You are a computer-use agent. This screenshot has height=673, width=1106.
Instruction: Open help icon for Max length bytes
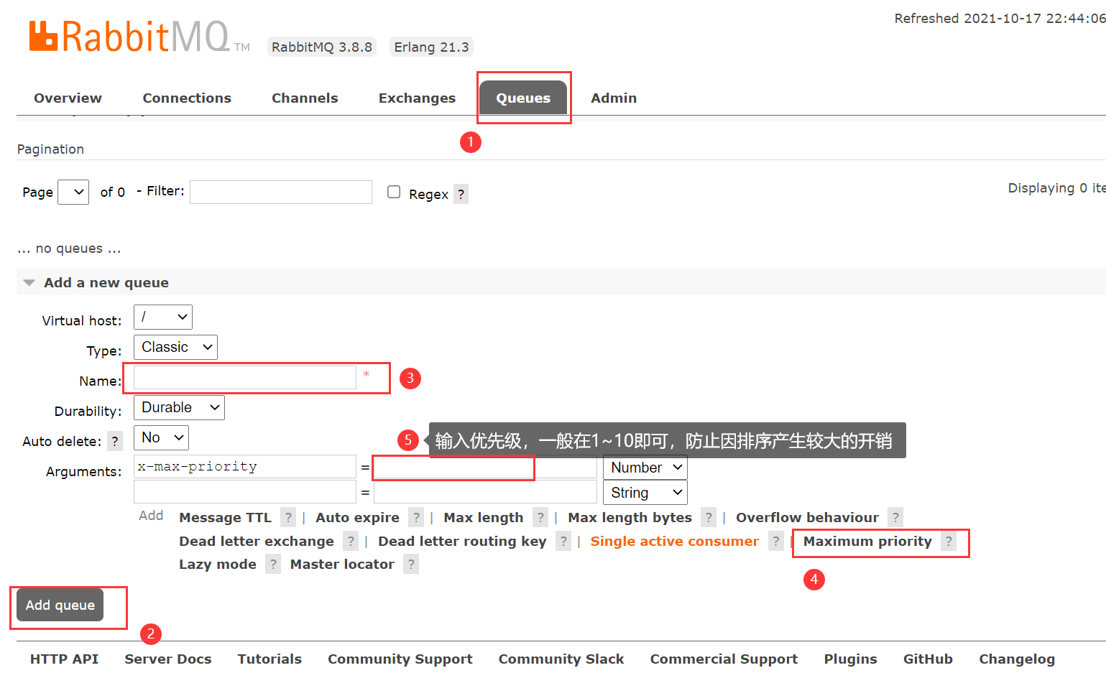point(709,517)
